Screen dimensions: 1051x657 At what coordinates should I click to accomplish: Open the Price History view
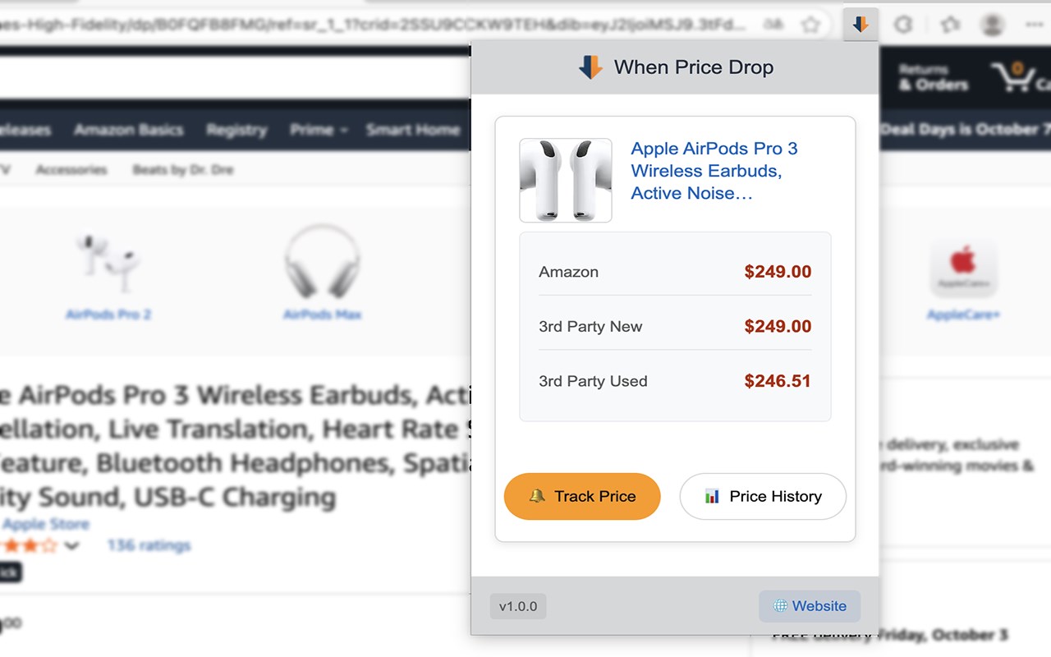point(762,496)
